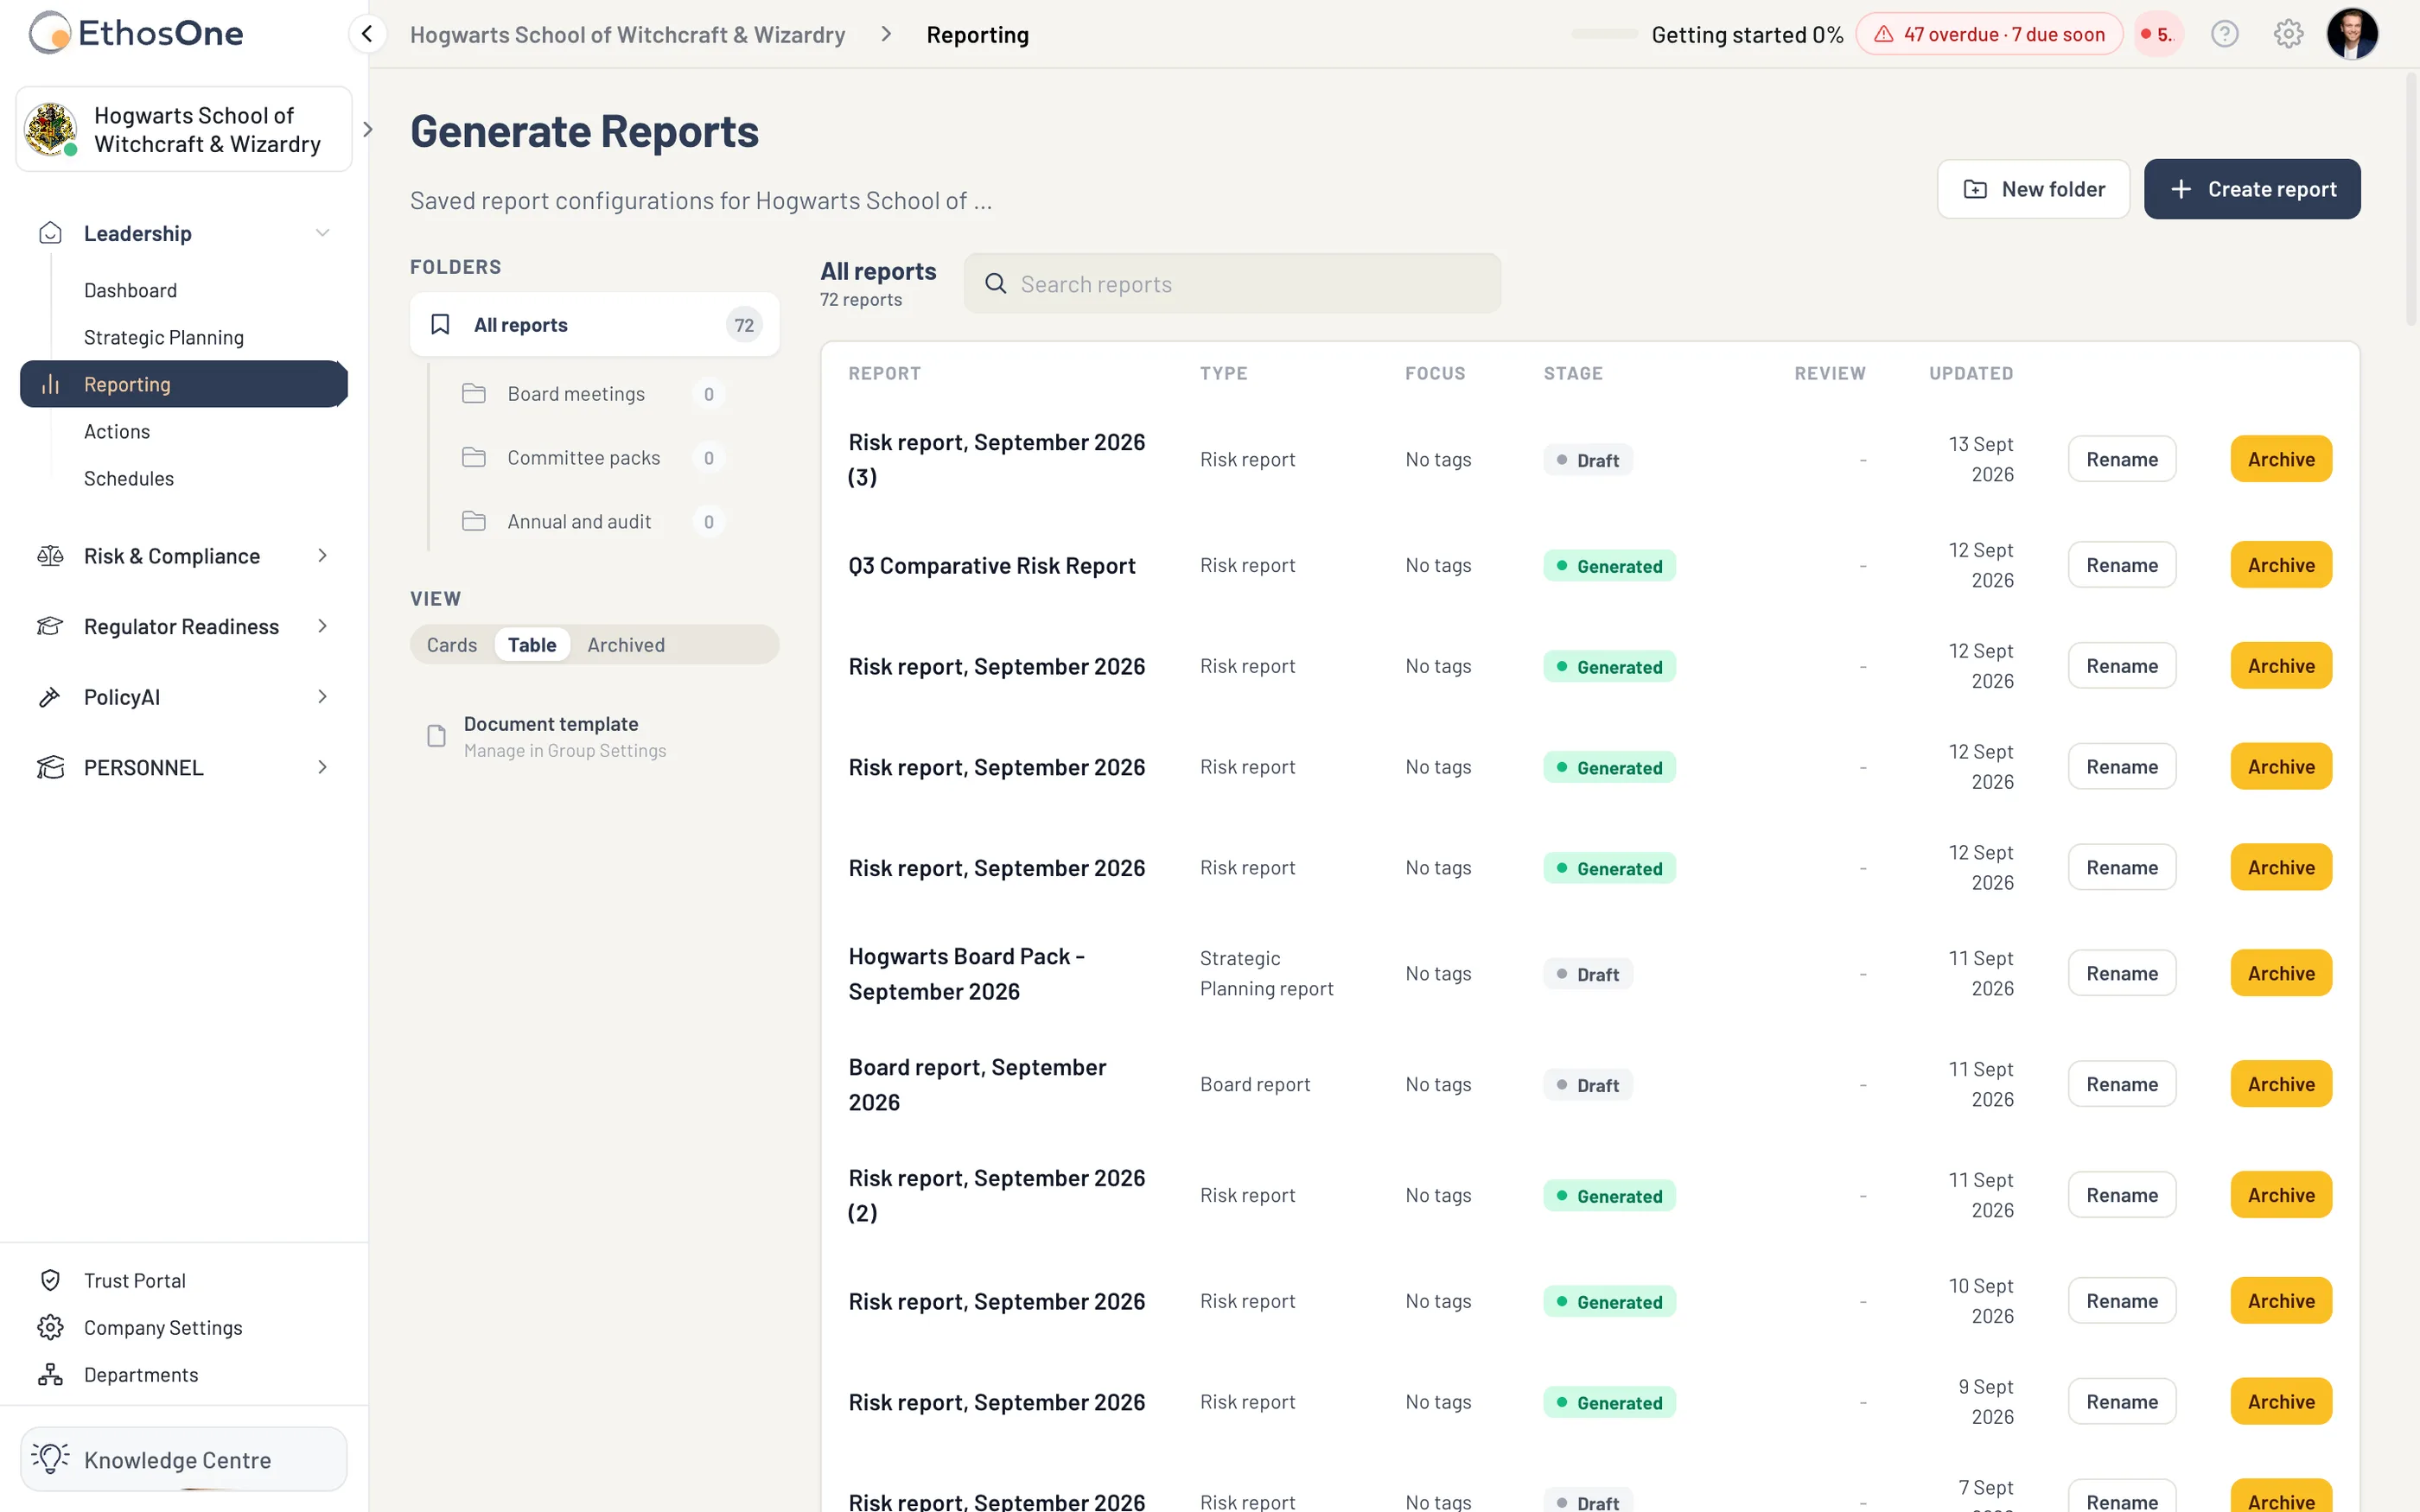Expand the Regulator Readiness section chevron

click(322, 626)
